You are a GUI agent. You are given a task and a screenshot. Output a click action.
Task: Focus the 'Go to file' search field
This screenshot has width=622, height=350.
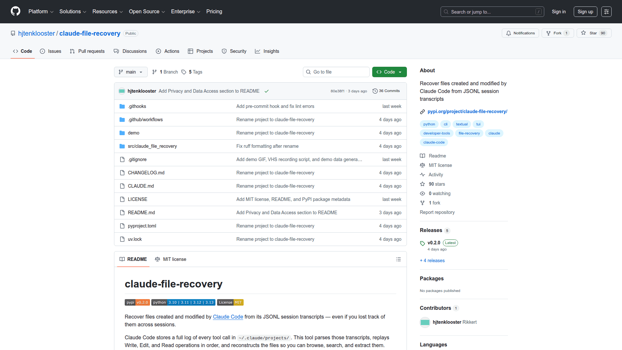pyautogui.click(x=336, y=72)
